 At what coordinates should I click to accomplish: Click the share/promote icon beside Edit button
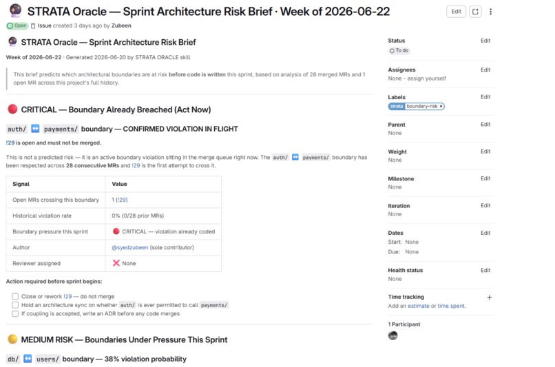(475, 12)
